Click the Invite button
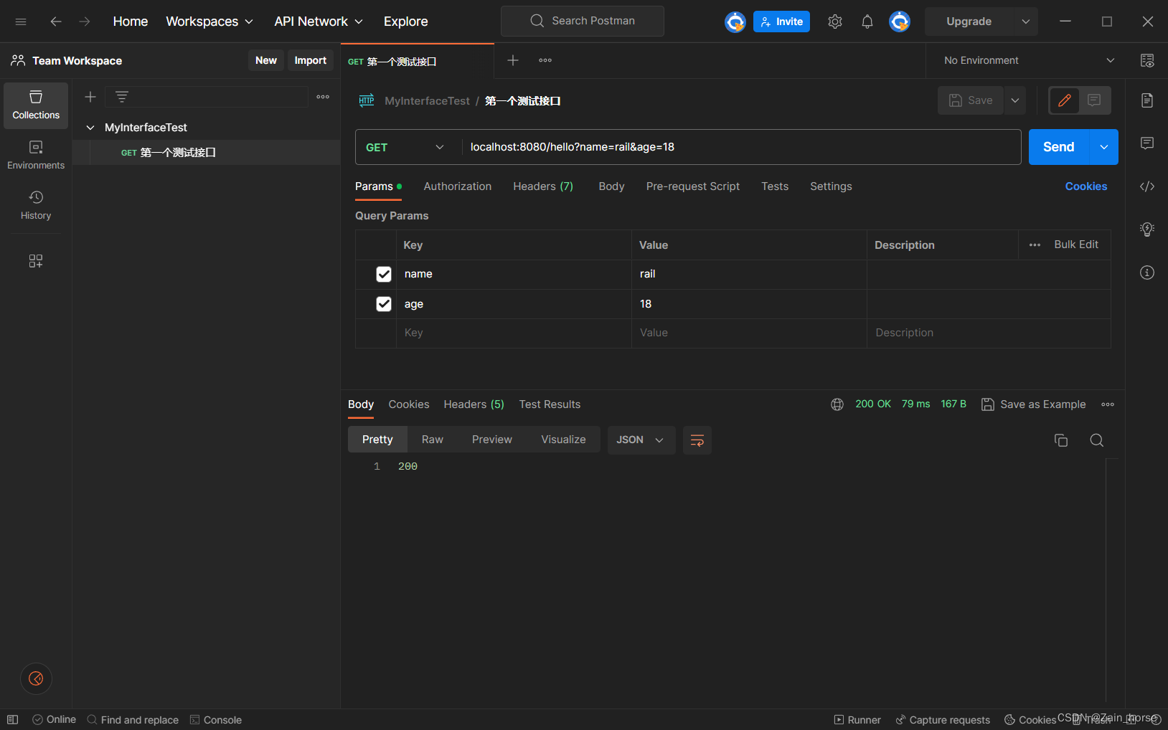 pos(781,22)
